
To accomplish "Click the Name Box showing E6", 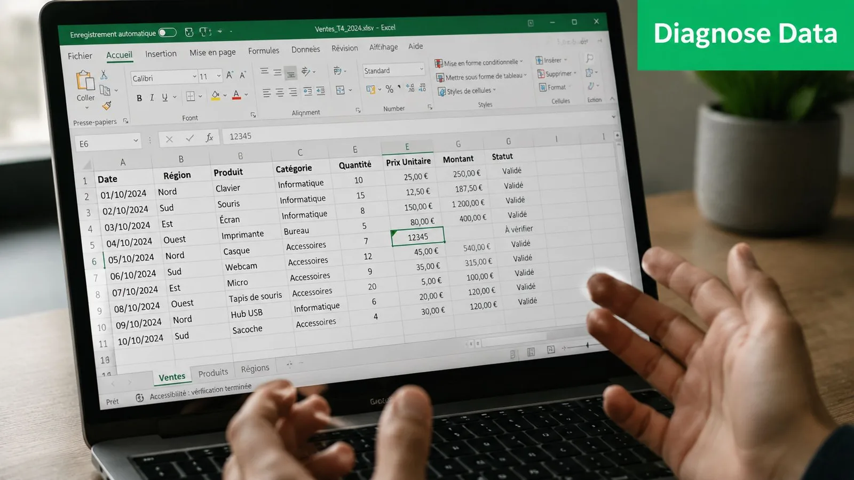I will [108, 142].
